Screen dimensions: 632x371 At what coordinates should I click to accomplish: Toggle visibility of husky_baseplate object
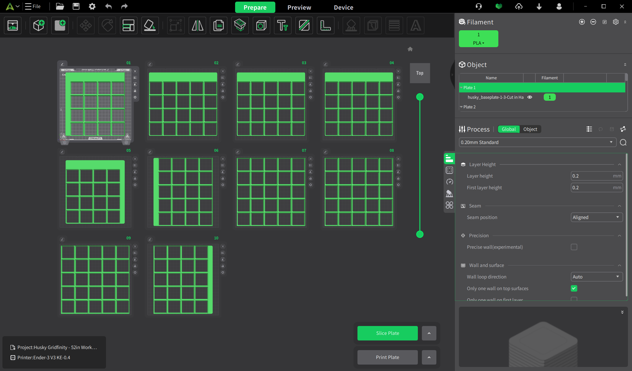click(x=530, y=97)
